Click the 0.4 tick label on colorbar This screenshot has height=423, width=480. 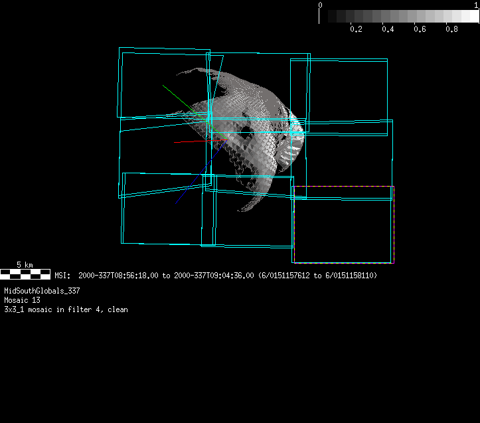pos(388,29)
